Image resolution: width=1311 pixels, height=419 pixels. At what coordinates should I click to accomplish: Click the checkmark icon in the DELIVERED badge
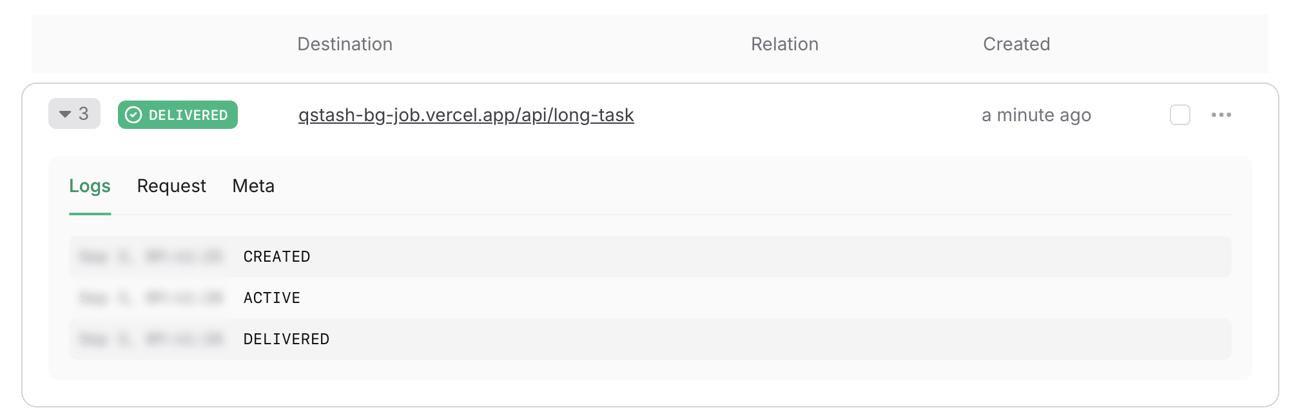133,115
